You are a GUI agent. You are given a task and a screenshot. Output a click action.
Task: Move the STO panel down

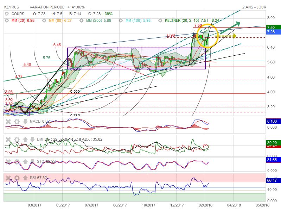click(32, 161)
